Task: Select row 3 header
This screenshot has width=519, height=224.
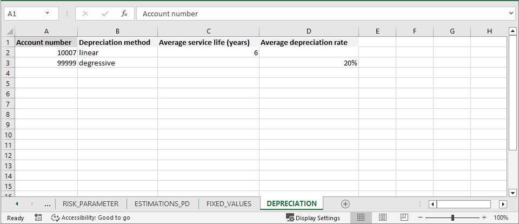Action: pos(8,63)
